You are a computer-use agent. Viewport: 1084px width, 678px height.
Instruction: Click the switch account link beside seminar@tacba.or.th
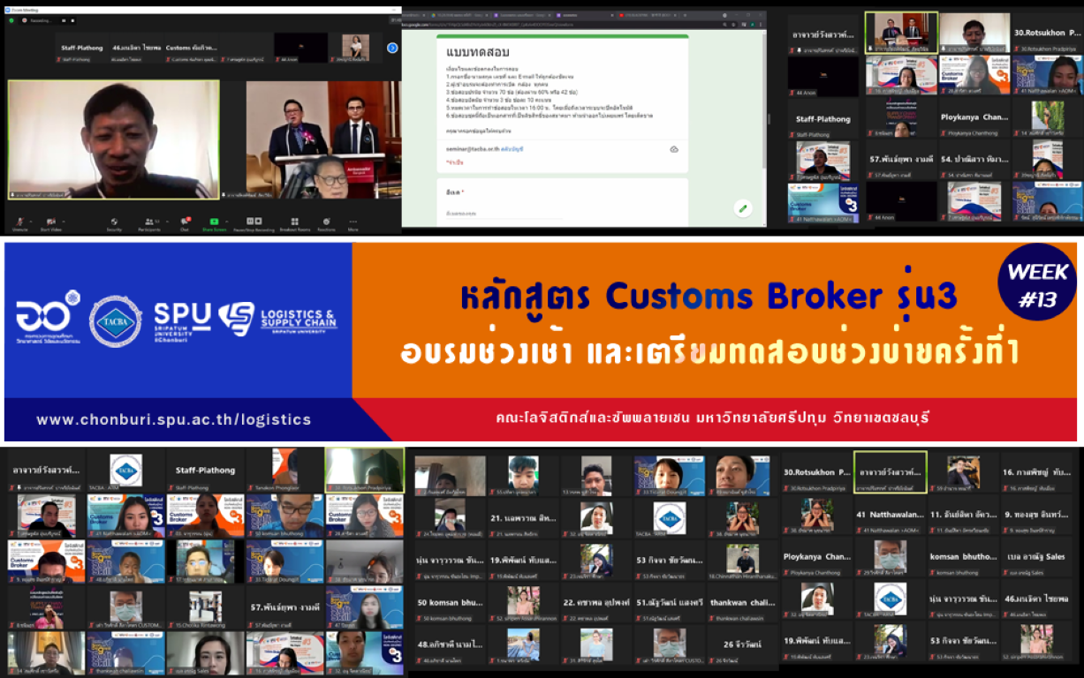pos(513,149)
